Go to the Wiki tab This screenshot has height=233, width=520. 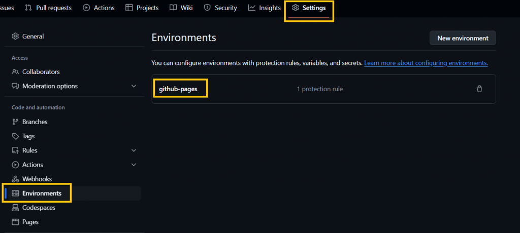181,8
